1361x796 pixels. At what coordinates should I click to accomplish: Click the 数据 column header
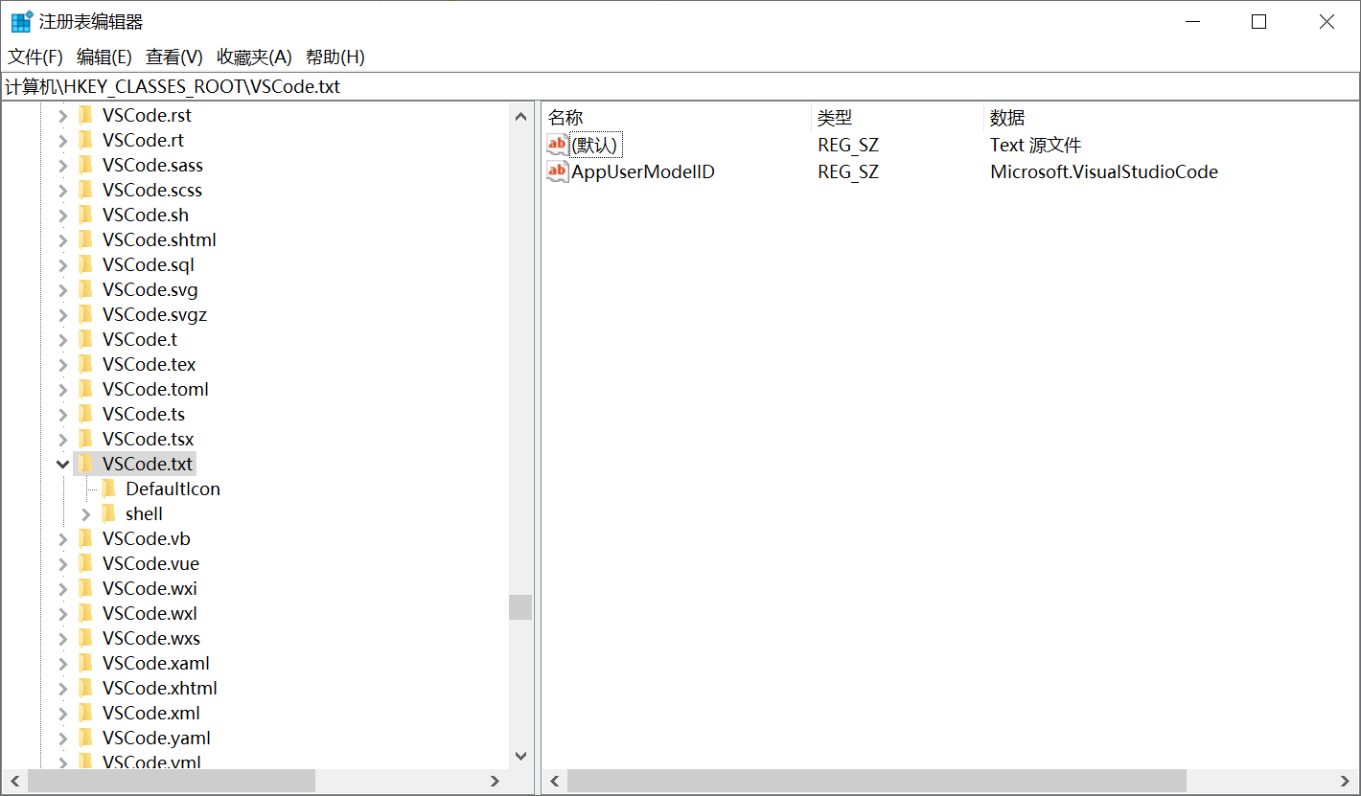pyautogui.click(x=1171, y=118)
